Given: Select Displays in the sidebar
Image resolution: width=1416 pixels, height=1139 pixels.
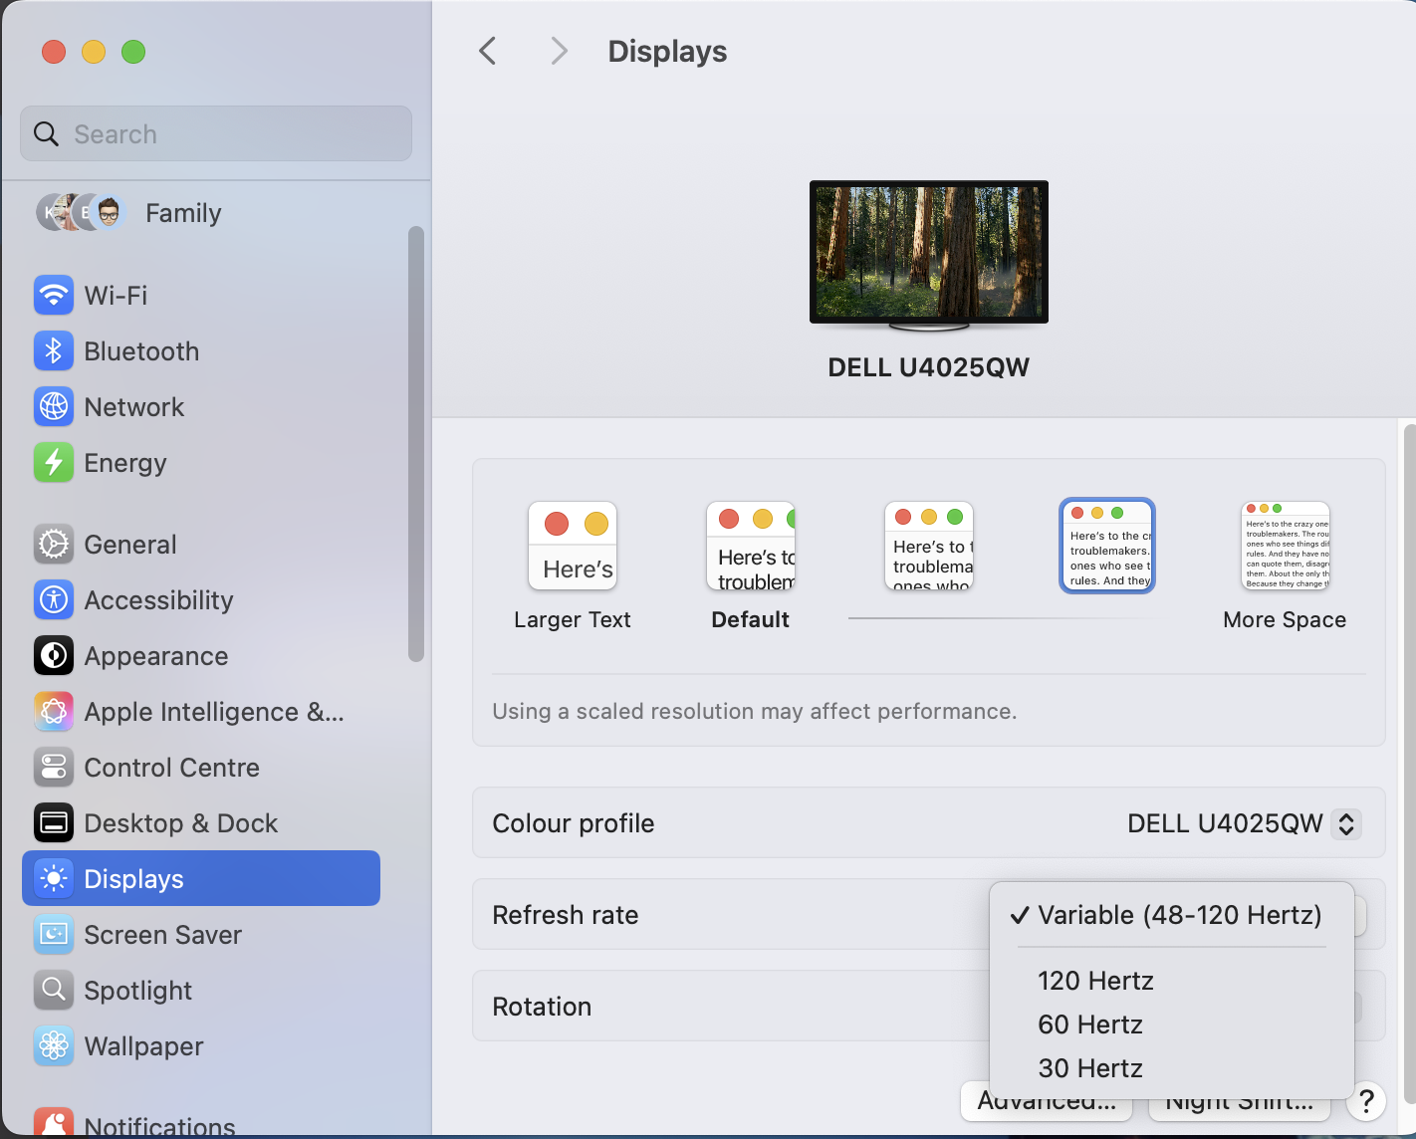Looking at the screenshot, I should (x=201, y=878).
